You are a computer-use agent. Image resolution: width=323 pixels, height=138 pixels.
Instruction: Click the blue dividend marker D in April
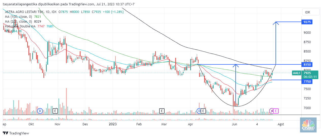coord(199,111)
